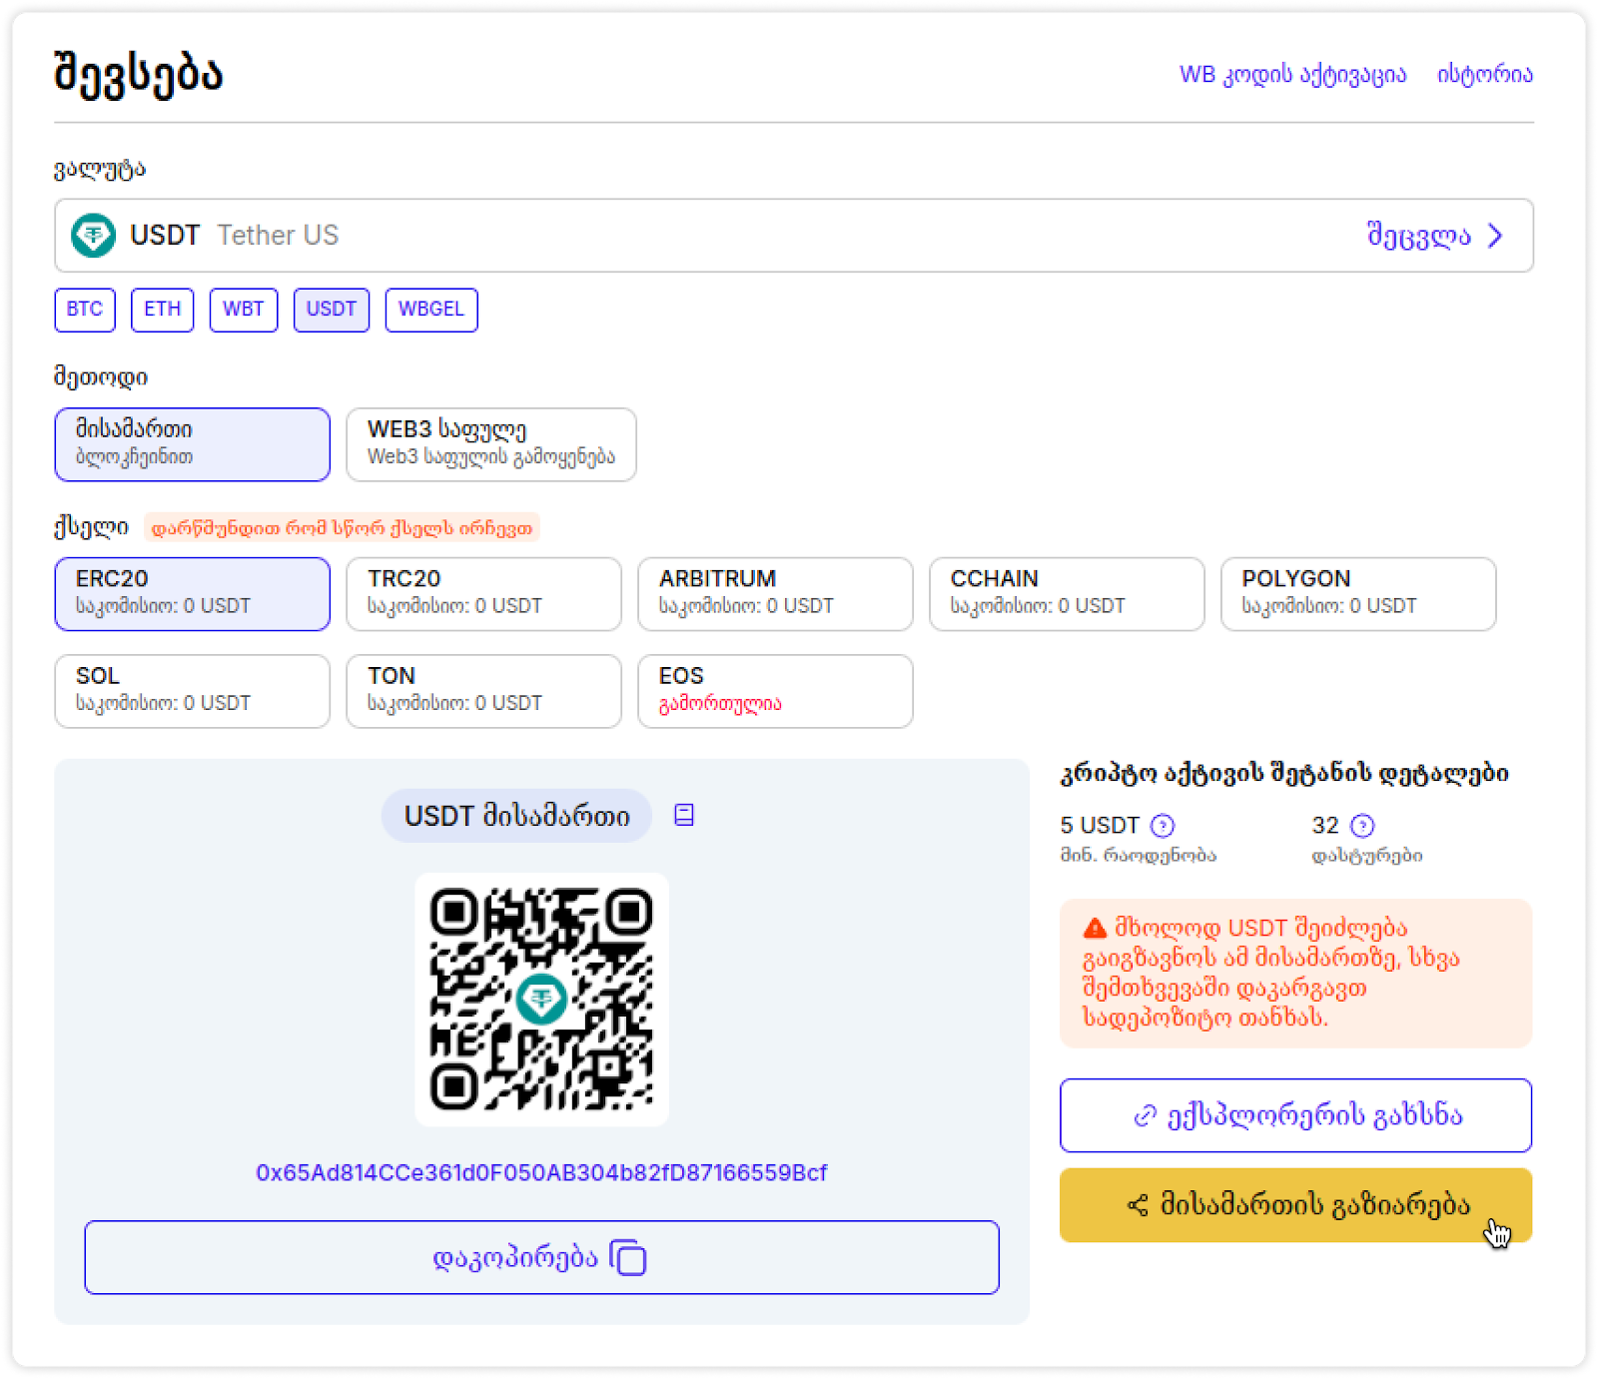The width and height of the screenshot is (1598, 1379).
Task: Select the ETH quick currency chip
Action: coord(163,310)
